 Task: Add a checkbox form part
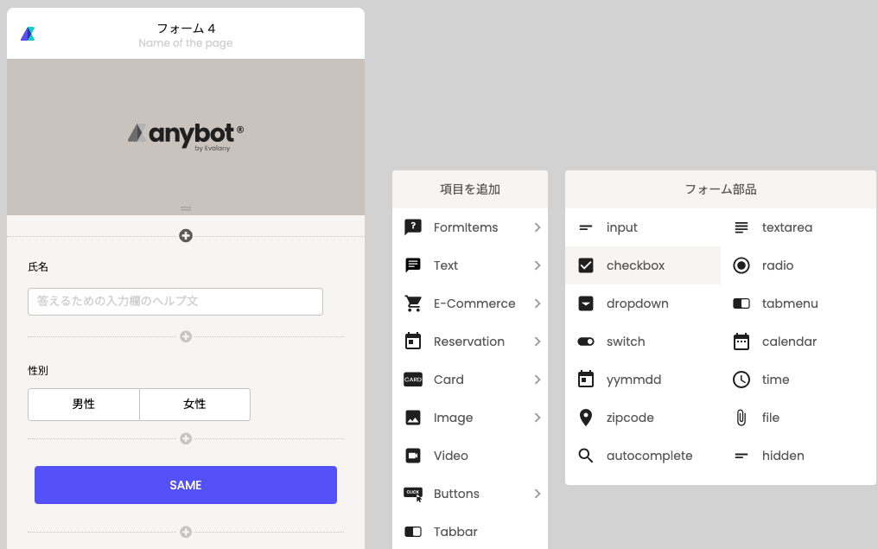coord(635,265)
